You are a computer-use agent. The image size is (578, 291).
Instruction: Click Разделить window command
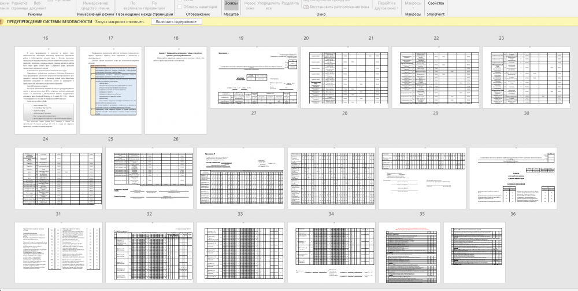coord(291,3)
